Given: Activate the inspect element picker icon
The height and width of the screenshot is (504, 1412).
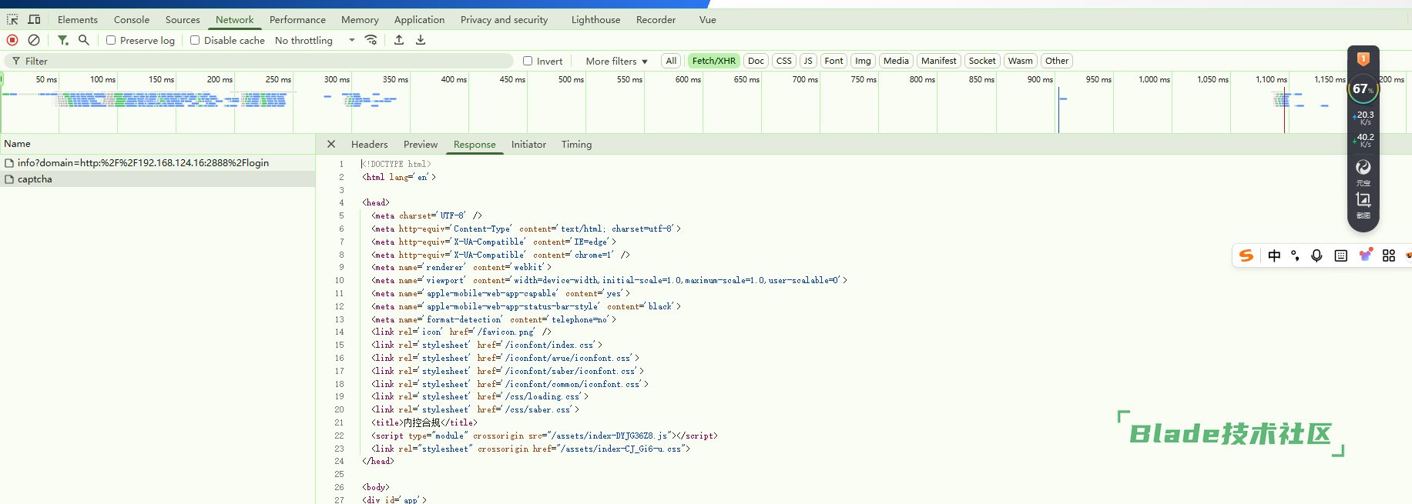Looking at the screenshot, I should tap(12, 19).
